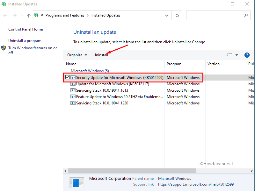255x191 pixels.
Task: Click the large update icon in details pane
Action: click(x=76, y=183)
